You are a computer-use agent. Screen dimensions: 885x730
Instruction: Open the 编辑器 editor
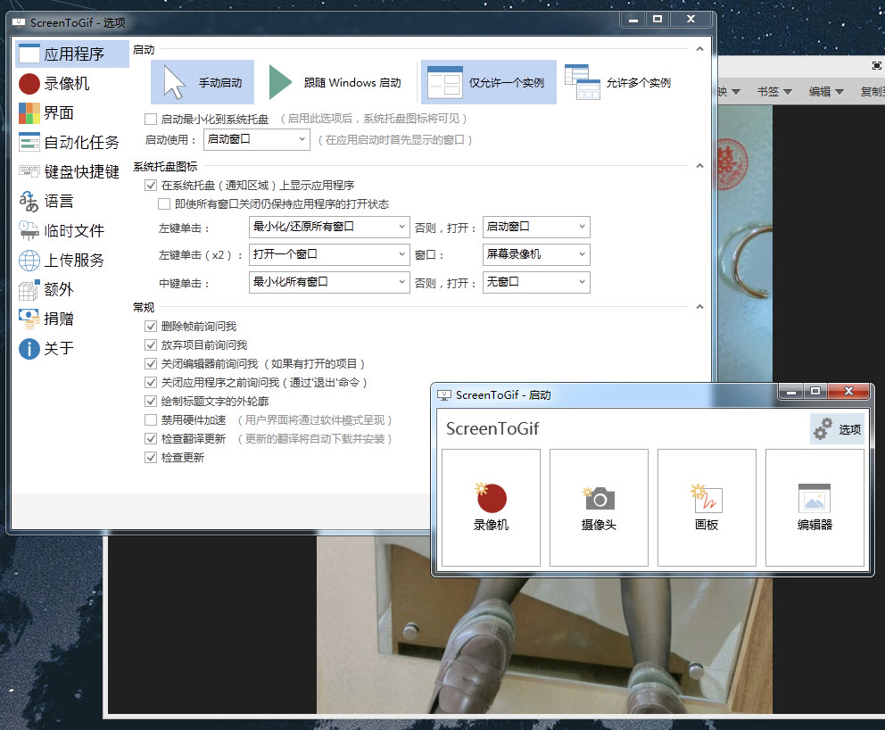pyautogui.click(x=815, y=507)
